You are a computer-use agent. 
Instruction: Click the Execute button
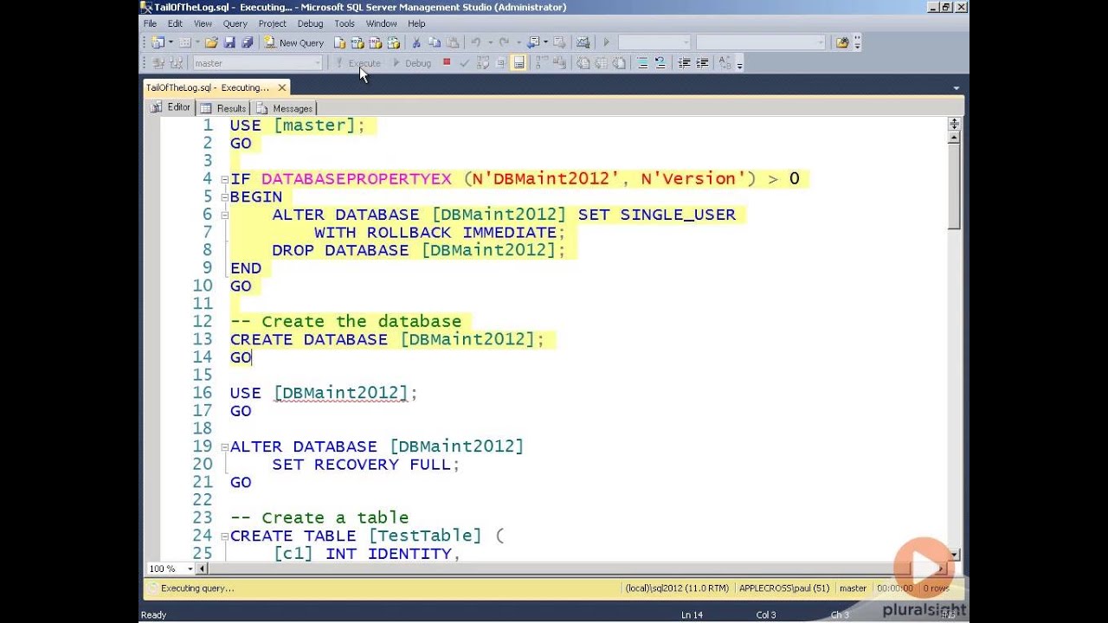point(358,63)
